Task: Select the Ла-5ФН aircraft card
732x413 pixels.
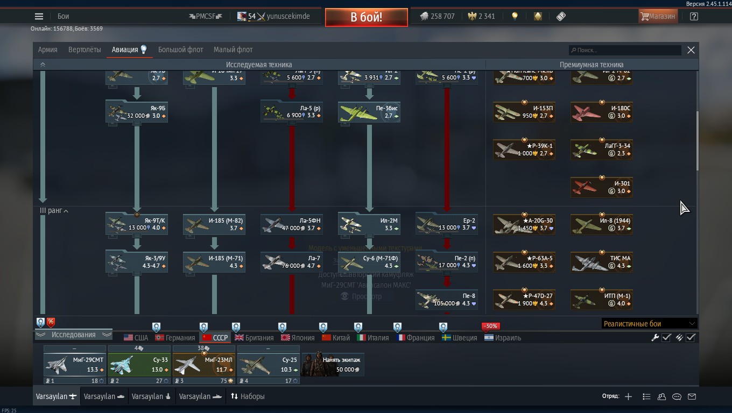Action: pos(292,224)
